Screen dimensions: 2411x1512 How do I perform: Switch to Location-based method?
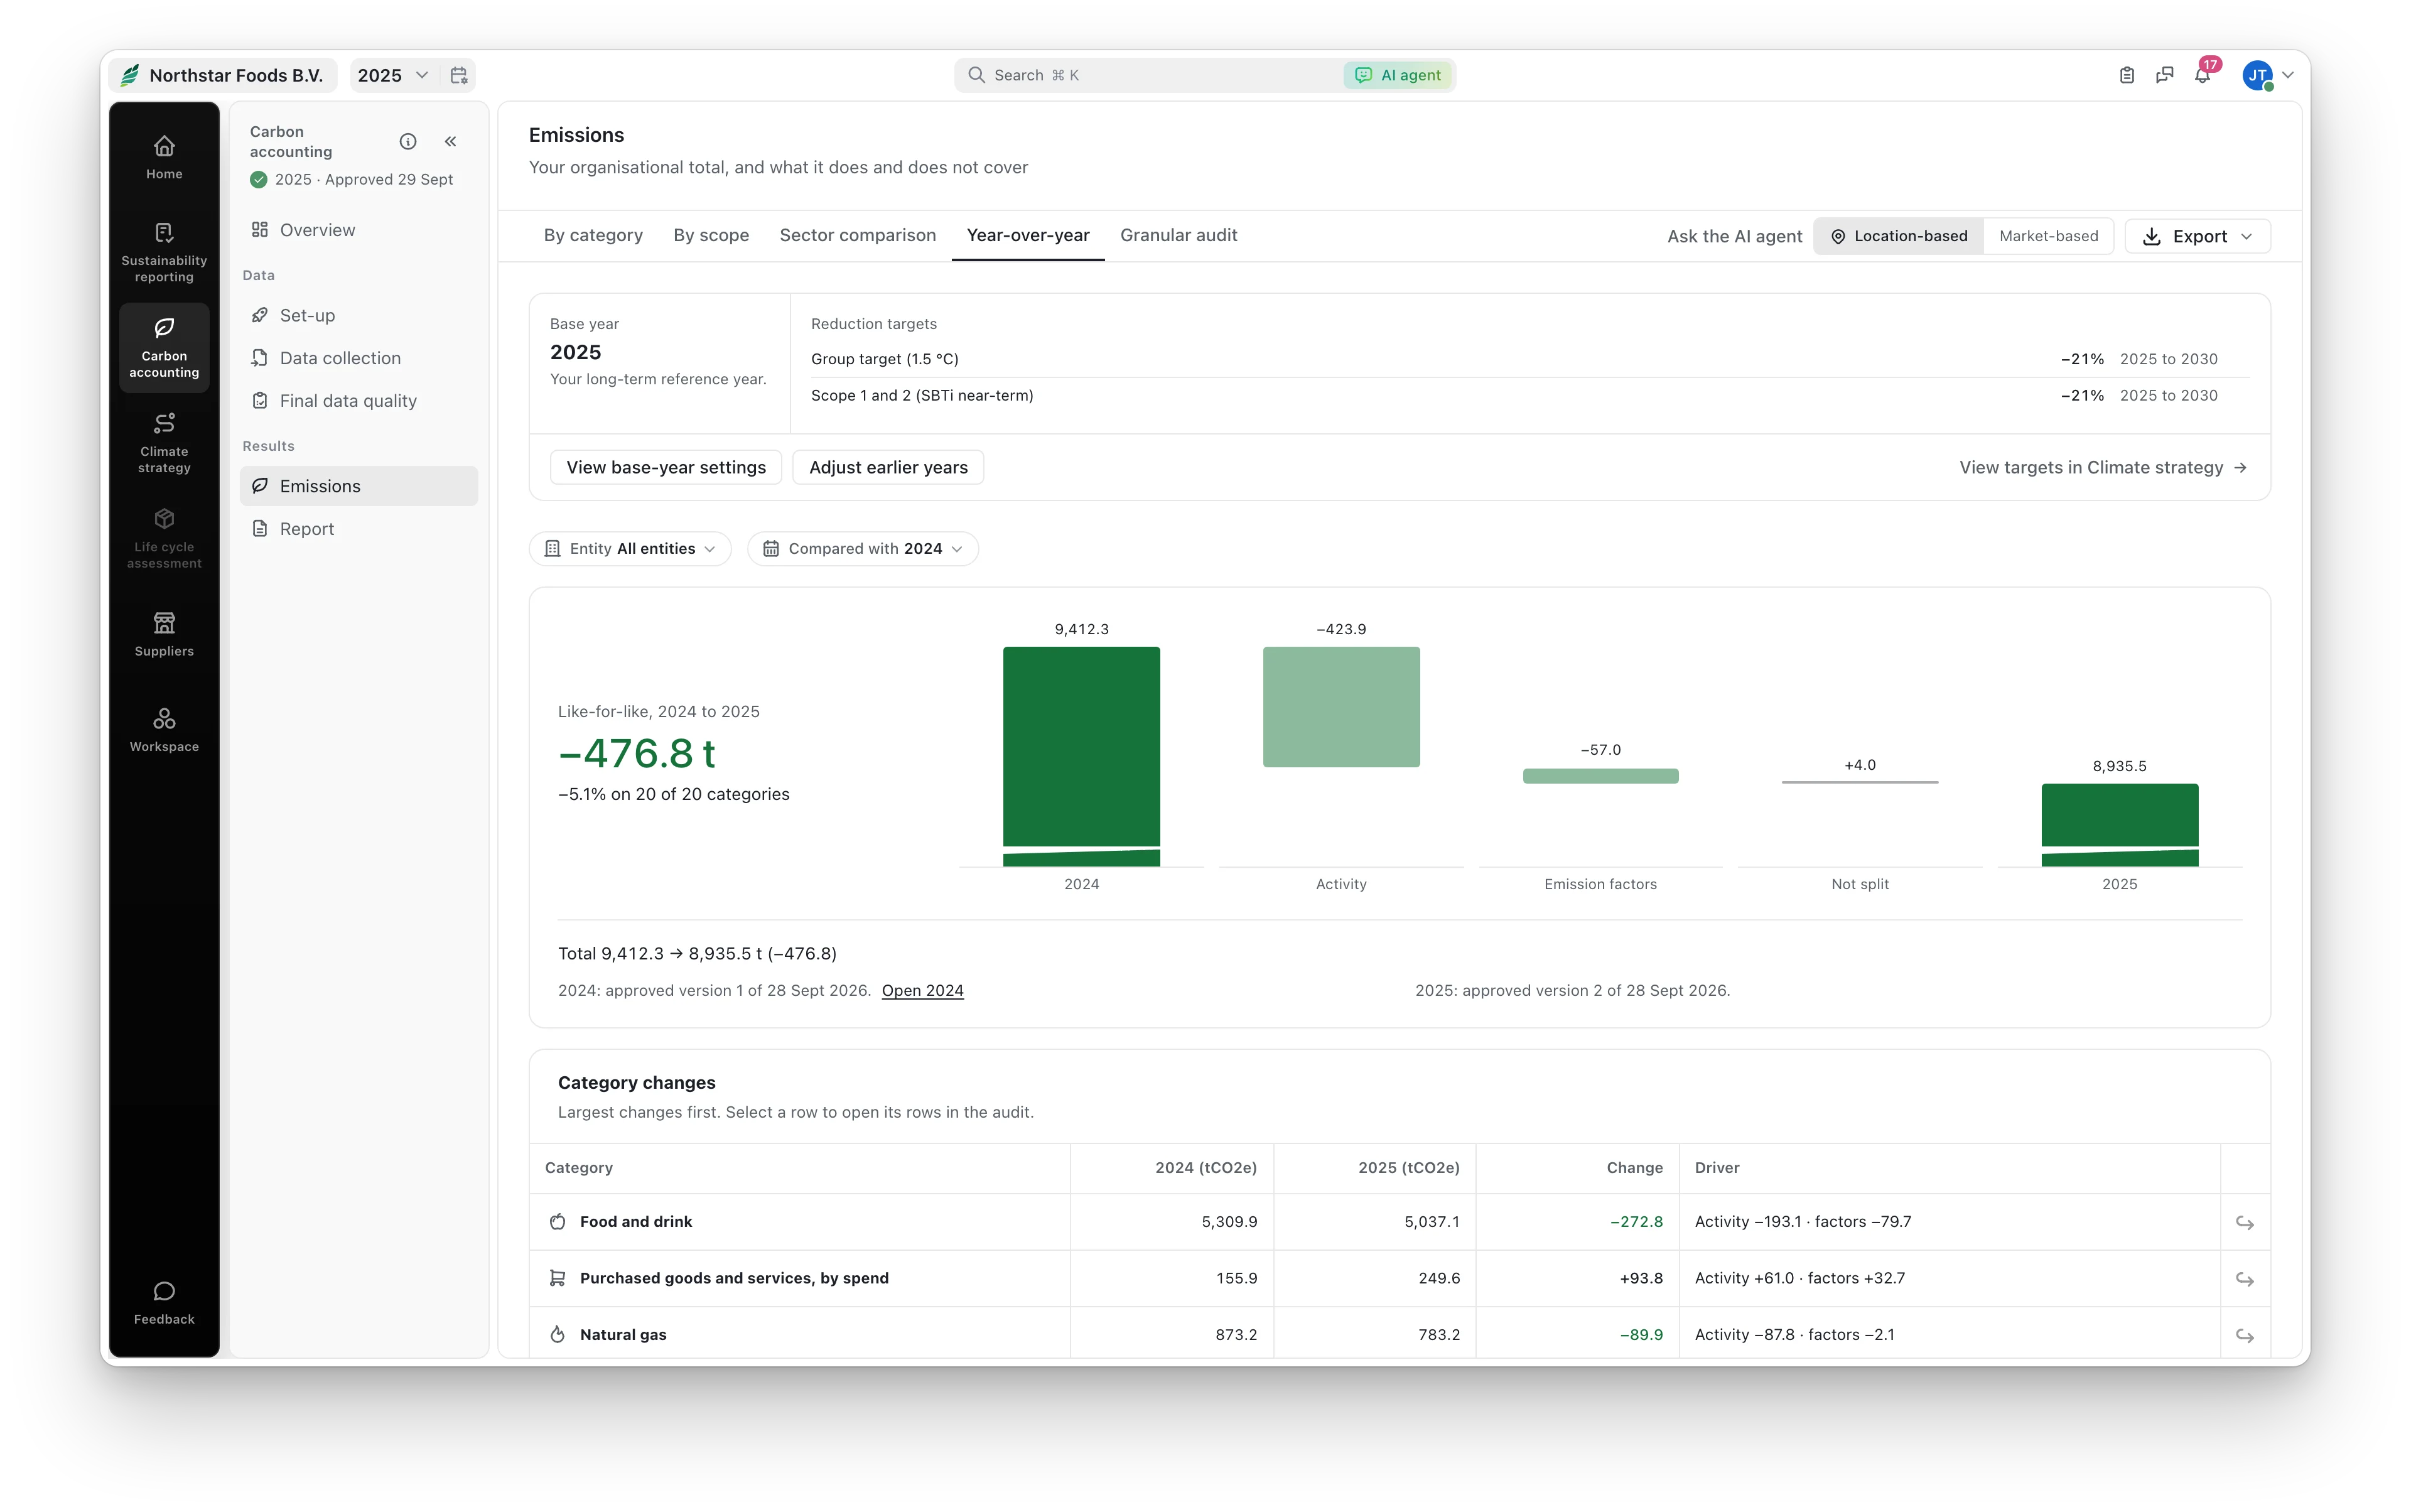tap(1899, 236)
